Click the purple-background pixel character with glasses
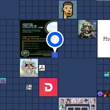This screenshot has width=110, height=110. coord(3,81)
